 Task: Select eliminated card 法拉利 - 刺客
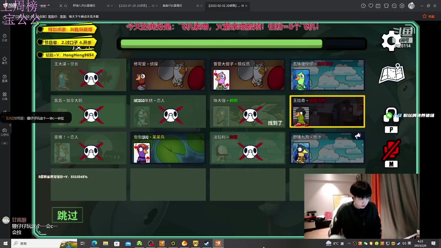point(247,148)
